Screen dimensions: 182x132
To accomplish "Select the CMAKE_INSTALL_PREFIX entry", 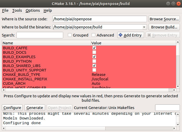I will pyautogui.click(x=25, y=79).
